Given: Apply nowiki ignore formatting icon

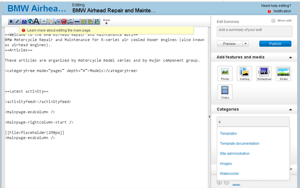Looking at the screenshot, I should click(x=64, y=22).
